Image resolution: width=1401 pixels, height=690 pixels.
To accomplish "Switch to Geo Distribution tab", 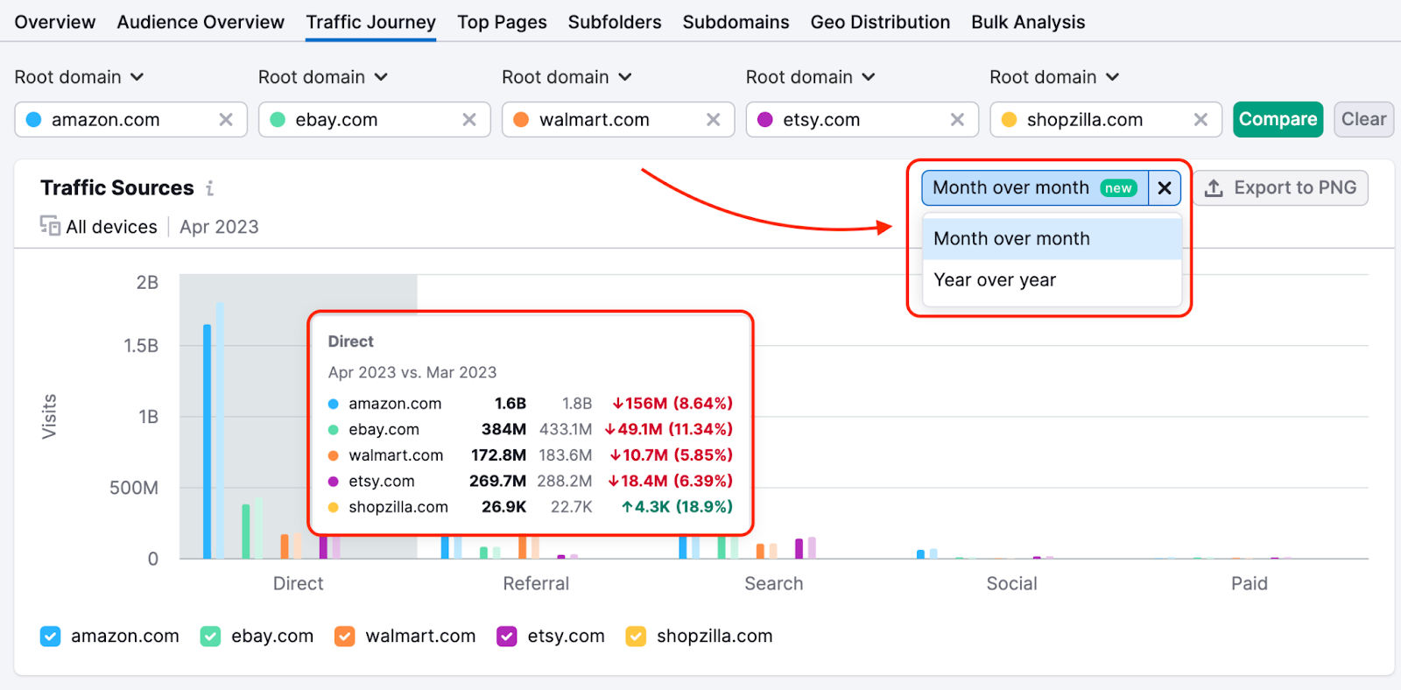I will (x=880, y=22).
